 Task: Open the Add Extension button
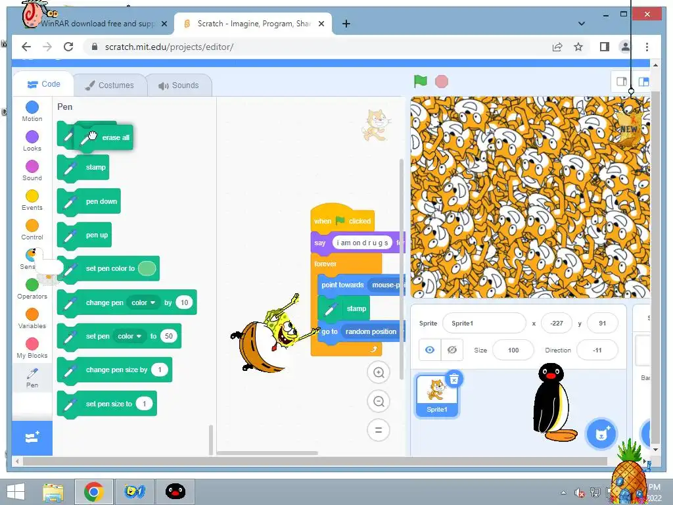[x=32, y=438]
